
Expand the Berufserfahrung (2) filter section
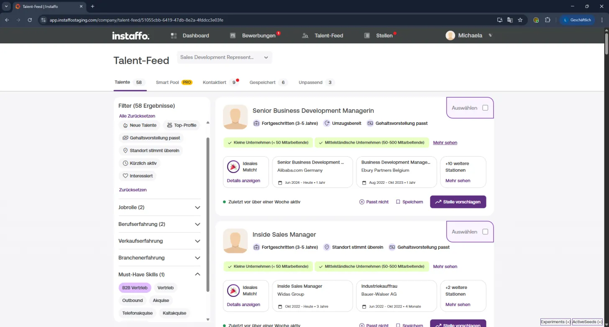pos(159,224)
